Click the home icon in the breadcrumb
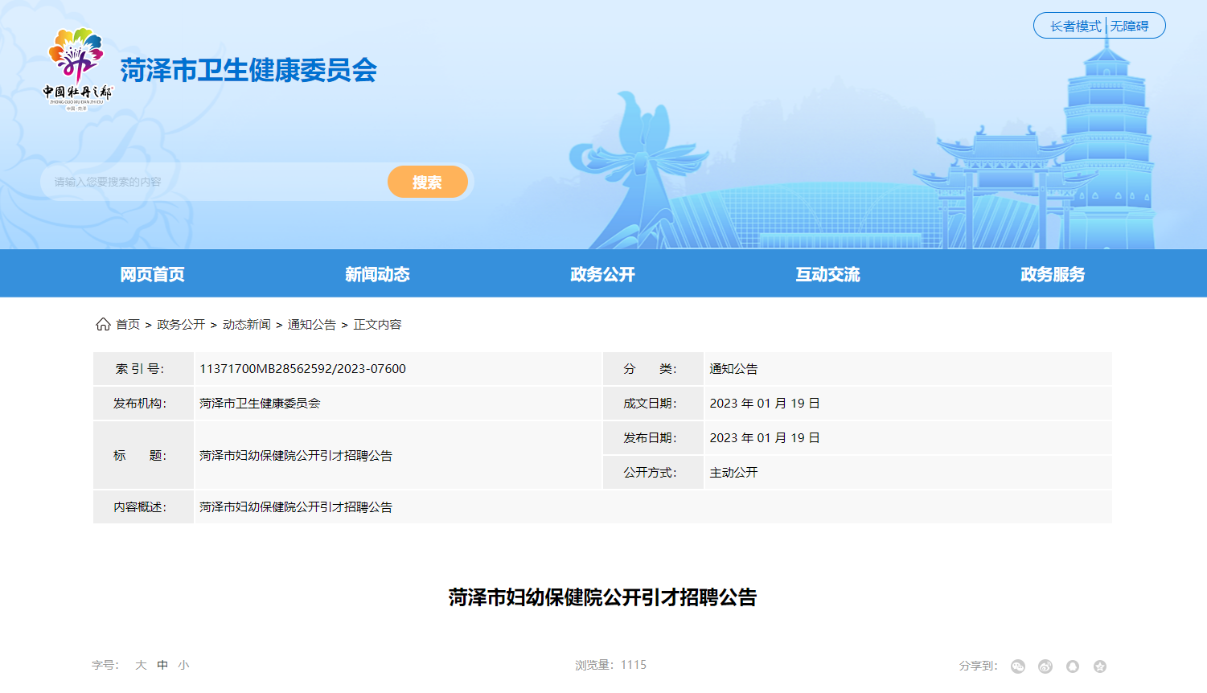The width and height of the screenshot is (1207, 693). [x=103, y=324]
